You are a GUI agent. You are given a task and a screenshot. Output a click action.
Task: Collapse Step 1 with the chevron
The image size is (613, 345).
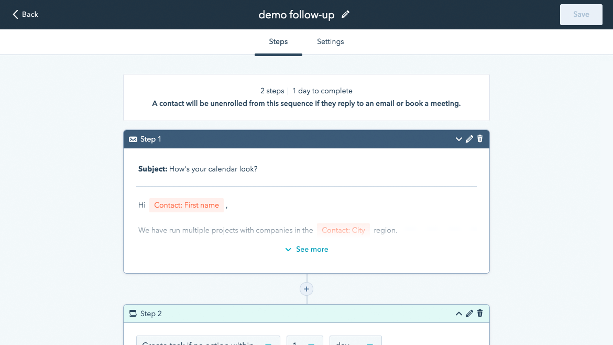coord(459,139)
